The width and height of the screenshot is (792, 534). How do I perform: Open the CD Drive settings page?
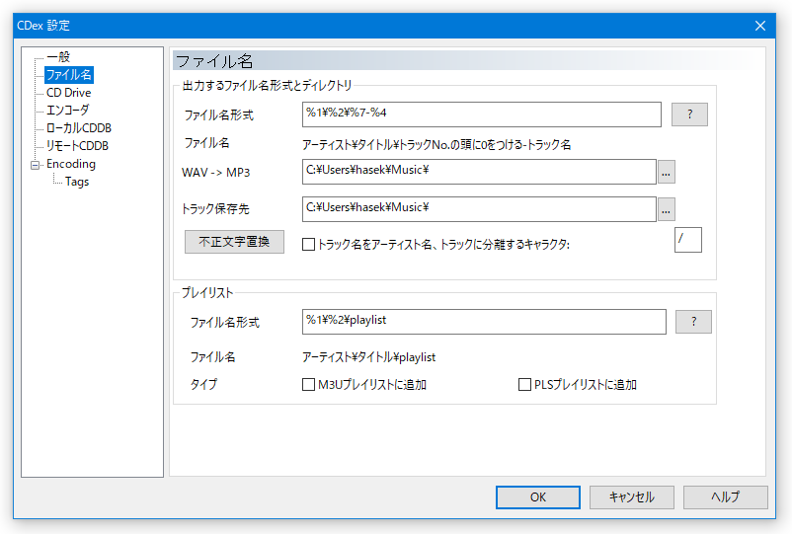[69, 93]
